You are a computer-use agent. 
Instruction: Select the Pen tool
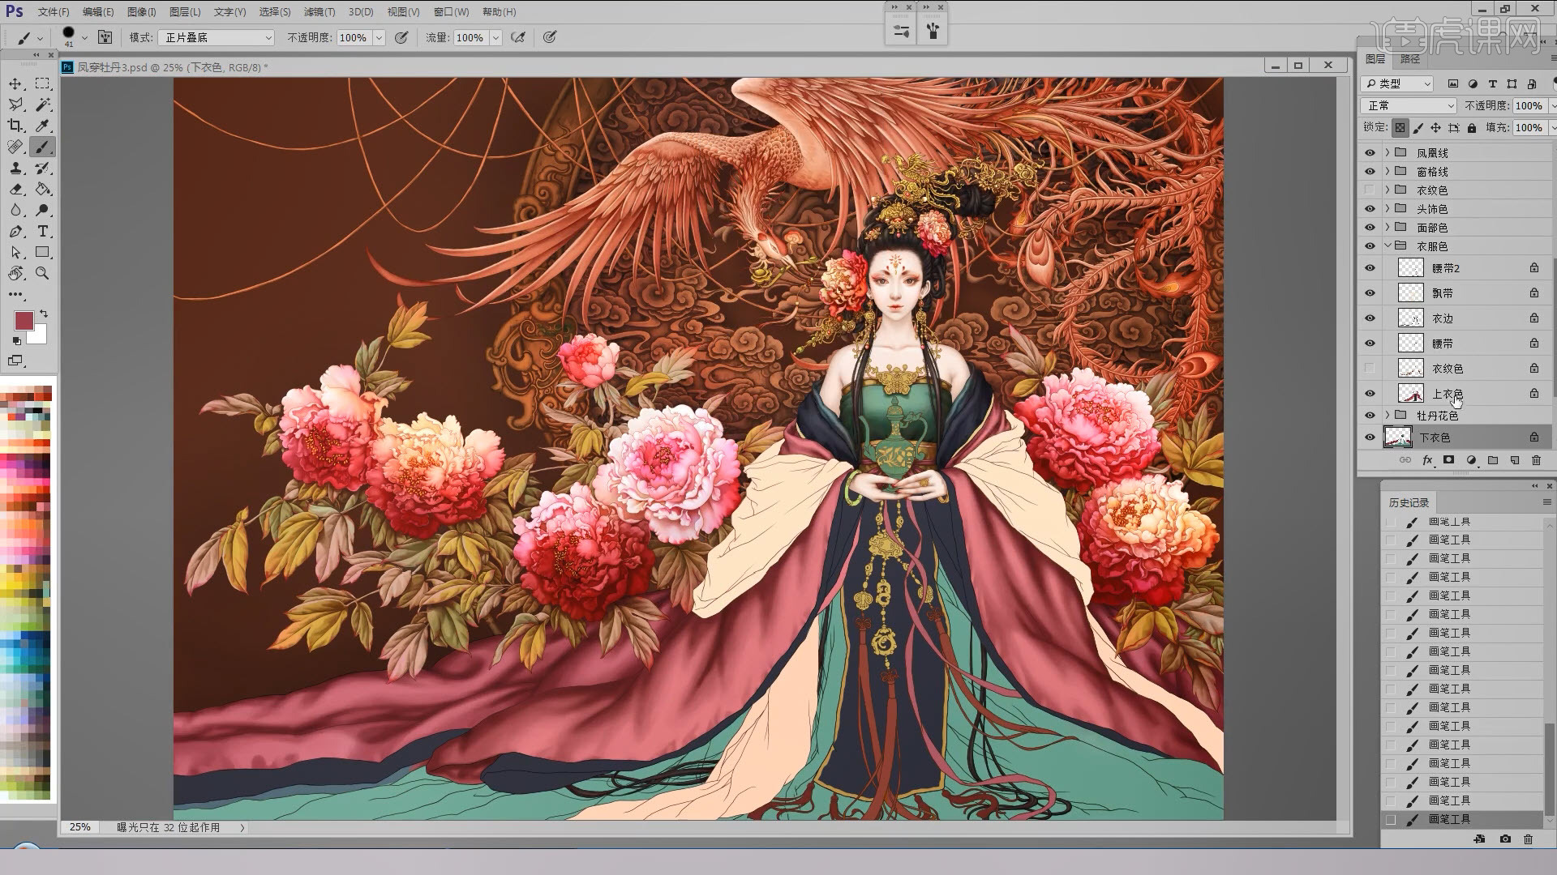[15, 231]
